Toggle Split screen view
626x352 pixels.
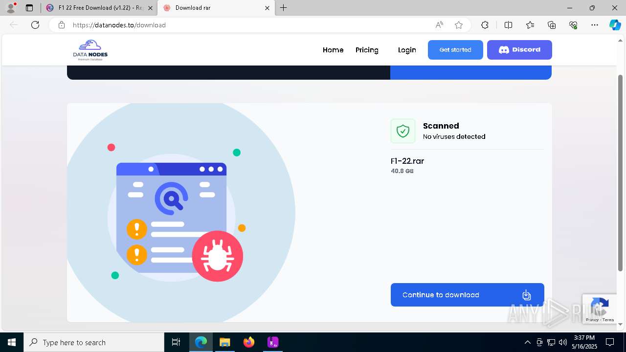[508, 25]
